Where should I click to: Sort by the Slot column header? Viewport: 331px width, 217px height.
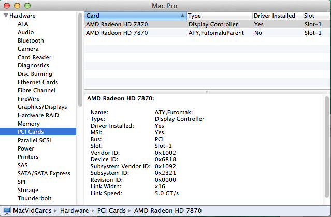pyautogui.click(x=316, y=16)
